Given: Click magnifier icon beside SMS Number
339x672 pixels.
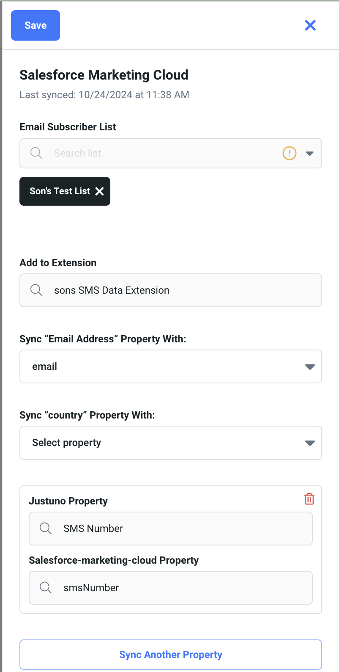Looking at the screenshot, I should [46, 529].
